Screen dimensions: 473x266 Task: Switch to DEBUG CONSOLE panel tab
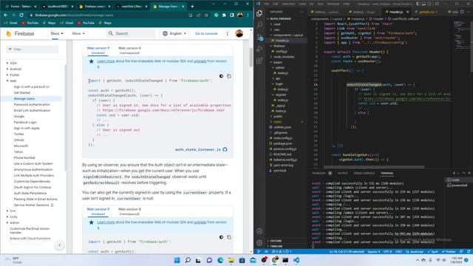pos(364,174)
